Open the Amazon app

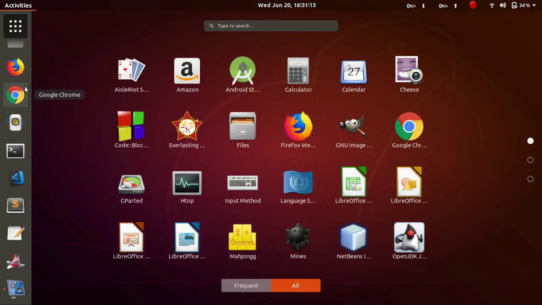(x=187, y=75)
